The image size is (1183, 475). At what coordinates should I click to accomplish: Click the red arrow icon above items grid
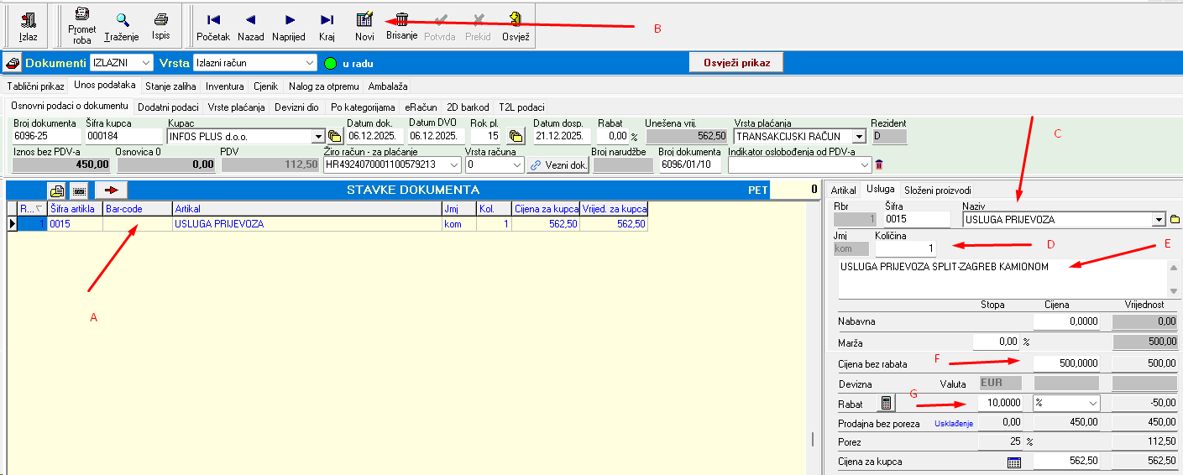point(111,191)
